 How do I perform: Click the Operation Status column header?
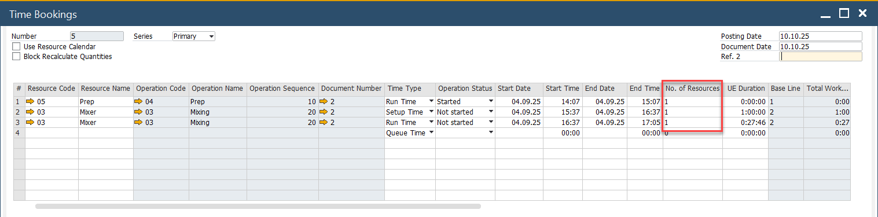tap(465, 89)
